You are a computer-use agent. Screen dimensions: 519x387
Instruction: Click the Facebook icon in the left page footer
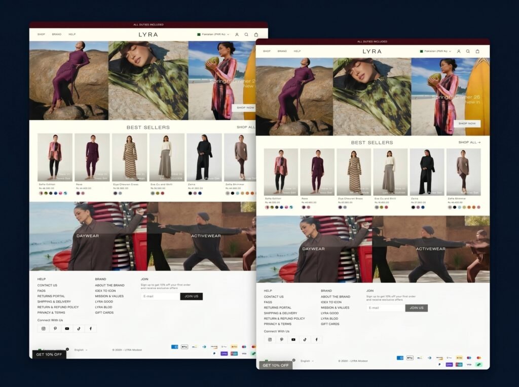click(91, 328)
